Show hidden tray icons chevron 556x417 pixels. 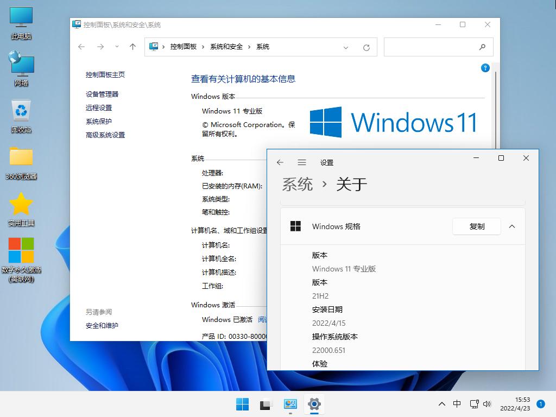pyautogui.click(x=442, y=404)
